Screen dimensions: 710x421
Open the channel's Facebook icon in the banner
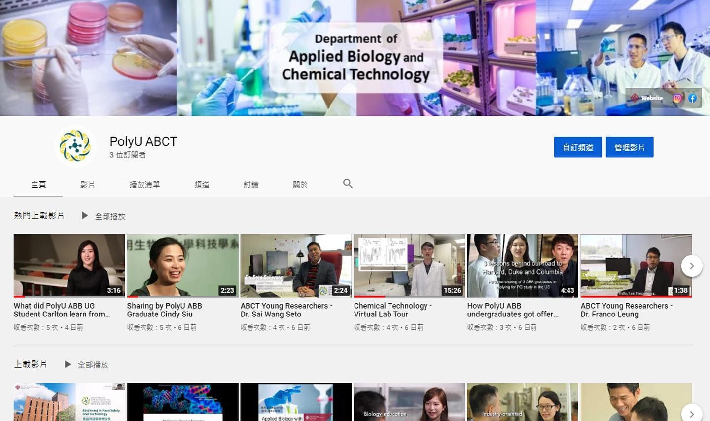point(692,98)
